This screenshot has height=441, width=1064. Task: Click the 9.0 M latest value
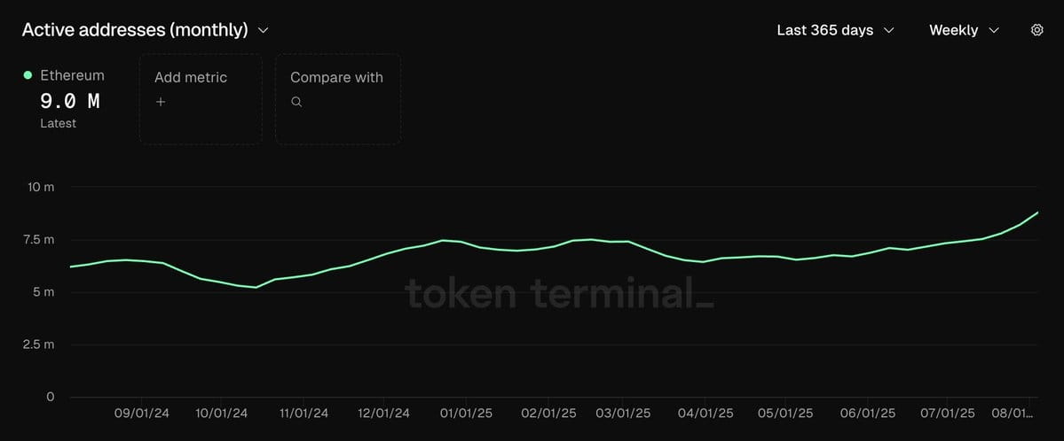point(70,102)
